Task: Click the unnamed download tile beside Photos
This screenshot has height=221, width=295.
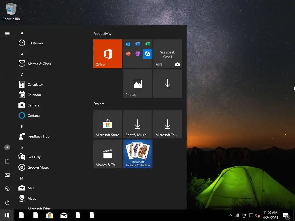Action: point(168,84)
